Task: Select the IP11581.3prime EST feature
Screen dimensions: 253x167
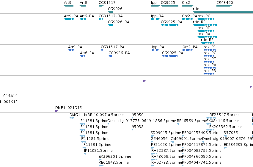Action: point(82,136)
